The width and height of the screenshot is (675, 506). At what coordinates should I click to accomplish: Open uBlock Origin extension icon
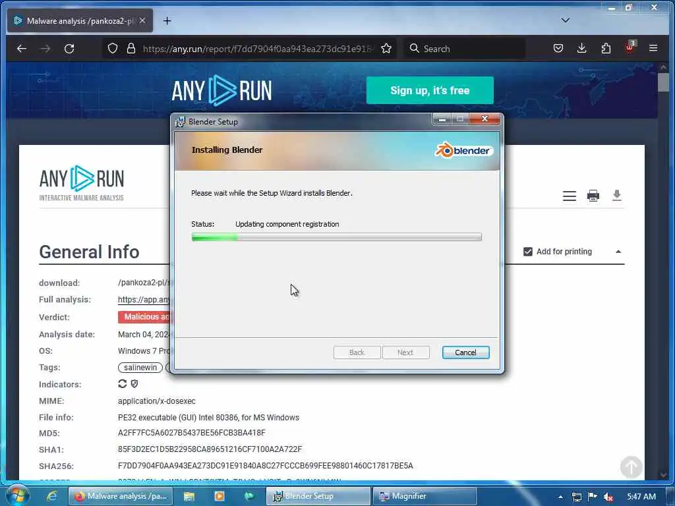click(630, 47)
